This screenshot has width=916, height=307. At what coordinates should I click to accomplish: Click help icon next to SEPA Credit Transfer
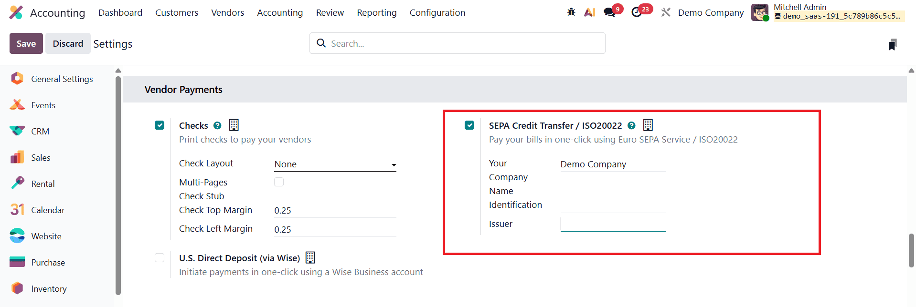pos(631,125)
